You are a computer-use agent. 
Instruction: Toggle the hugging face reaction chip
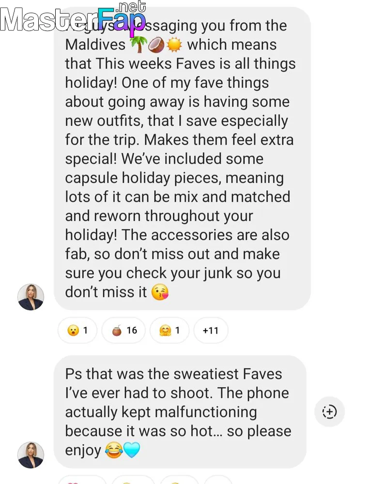pos(169,330)
